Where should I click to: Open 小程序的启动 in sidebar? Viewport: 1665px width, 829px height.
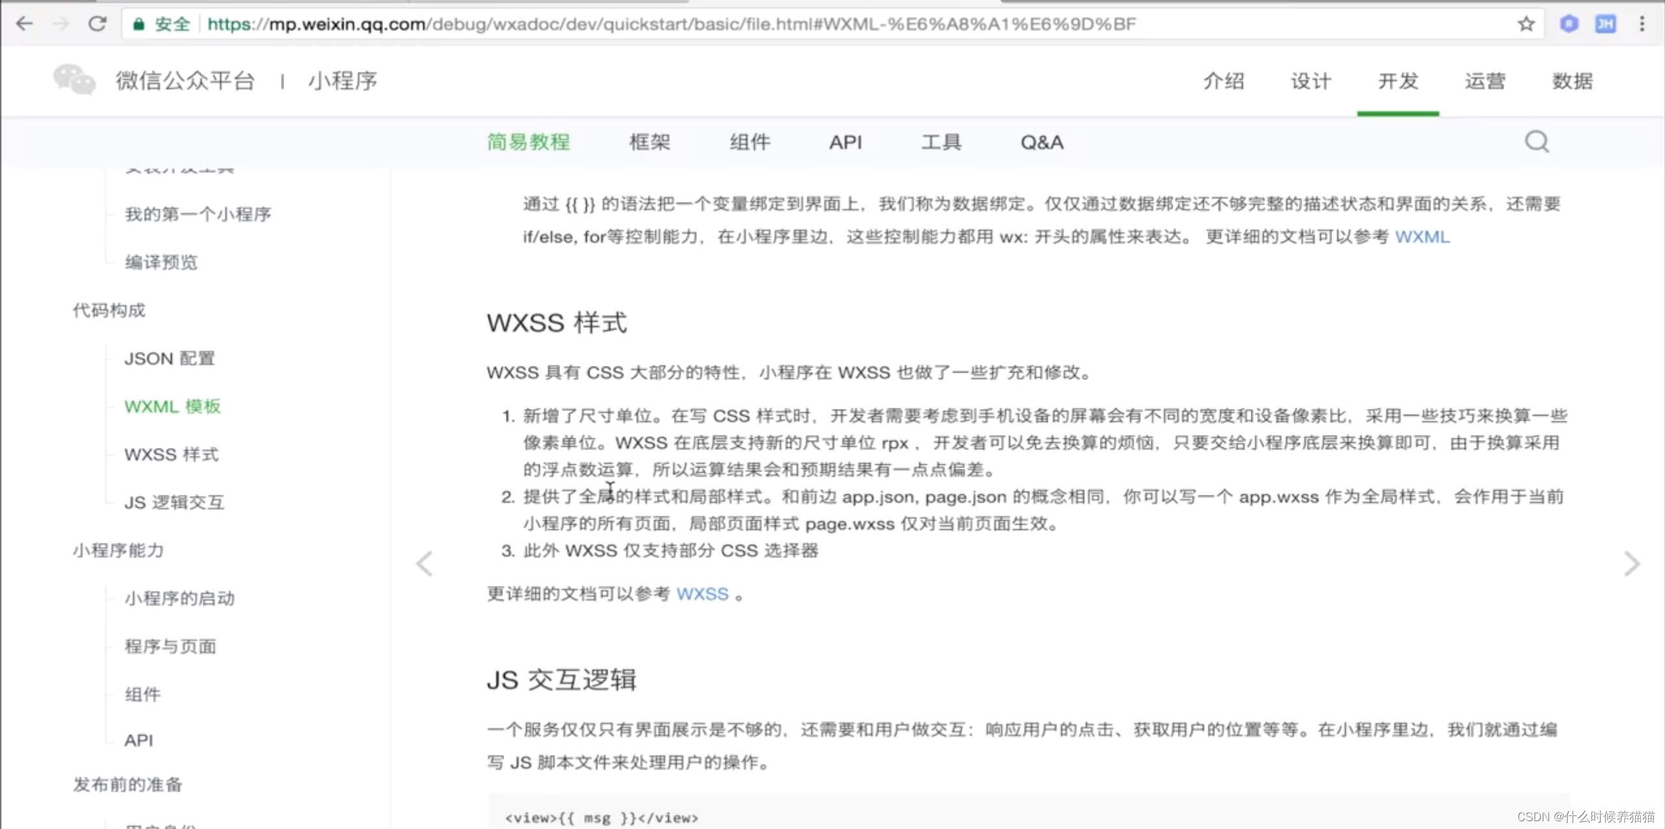pos(180,598)
